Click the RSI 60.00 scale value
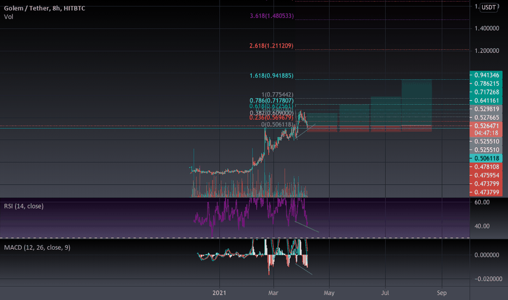Viewport: 508px width, 300px height. pyautogui.click(x=482, y=202)
